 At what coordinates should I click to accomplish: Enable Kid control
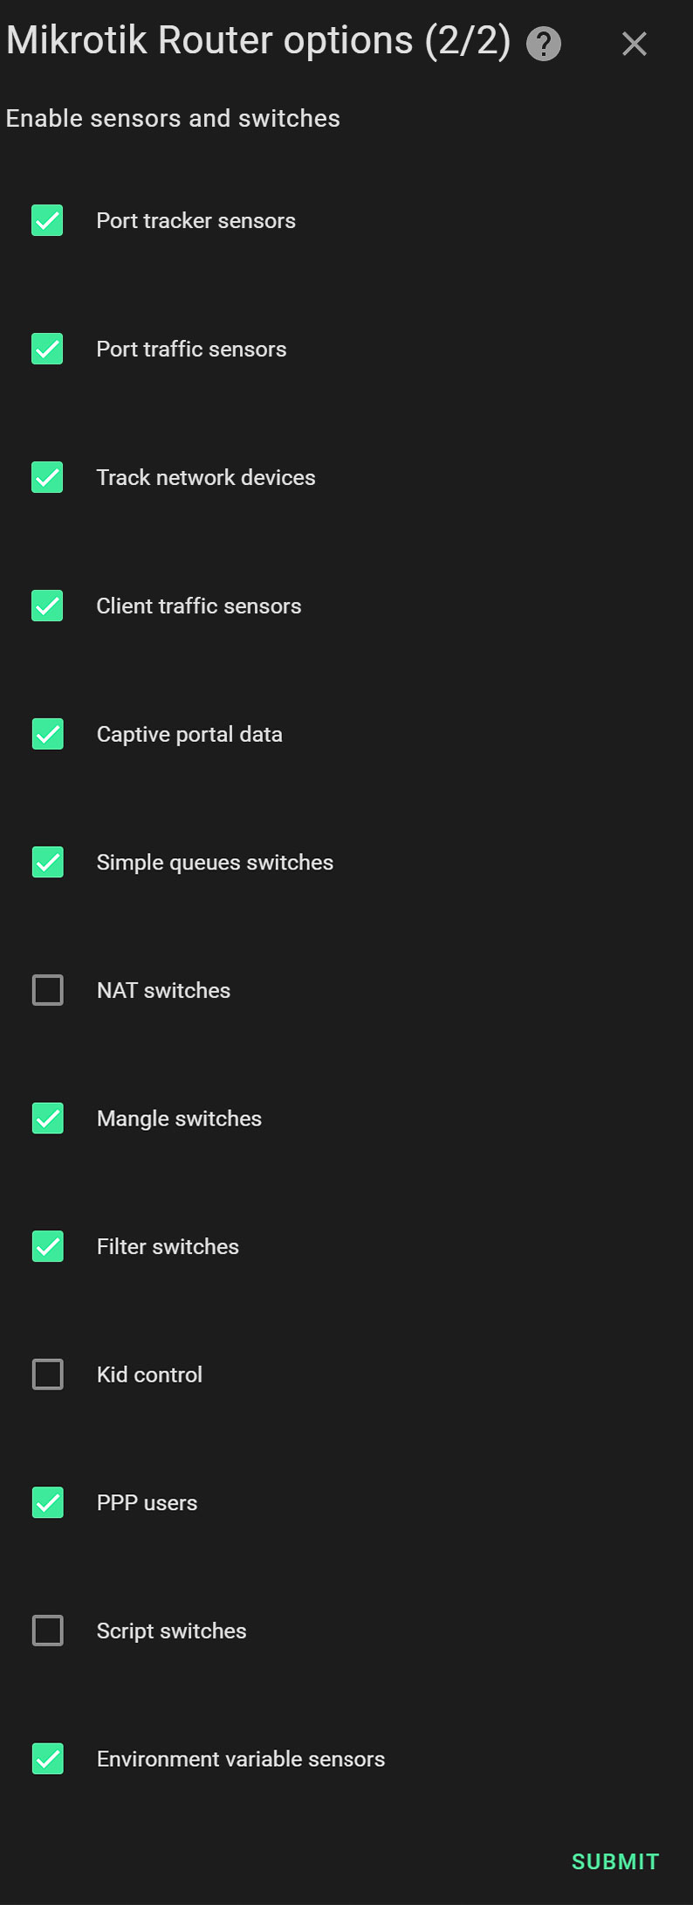(x=46, y=1375)
